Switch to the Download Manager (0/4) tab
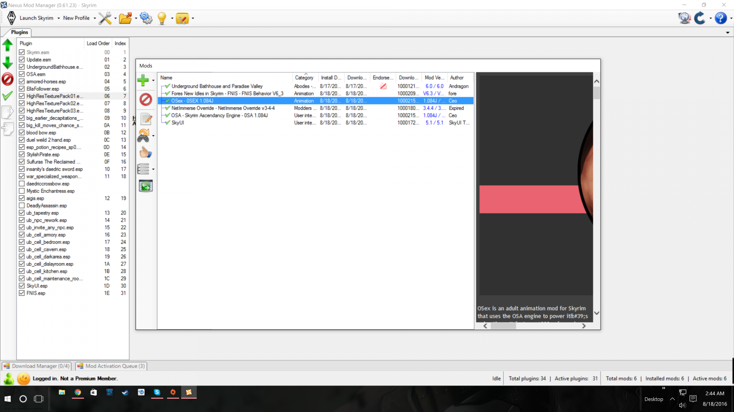The height and width of the screenshot is (412, 734). (x=37, y=366)
